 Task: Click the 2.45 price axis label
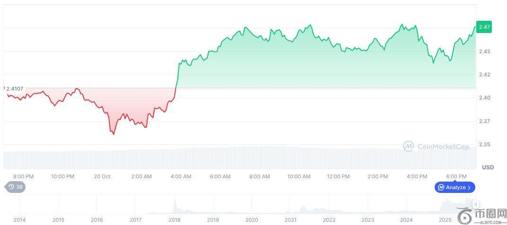pyautogui.click(x=483, y=51)
